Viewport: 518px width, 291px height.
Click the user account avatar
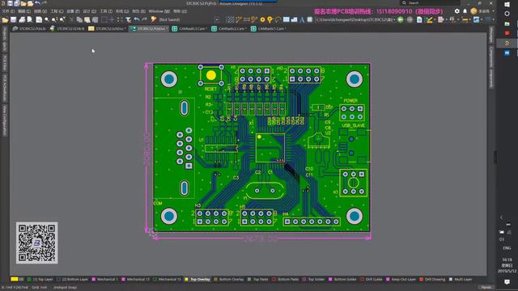point(473,11)
